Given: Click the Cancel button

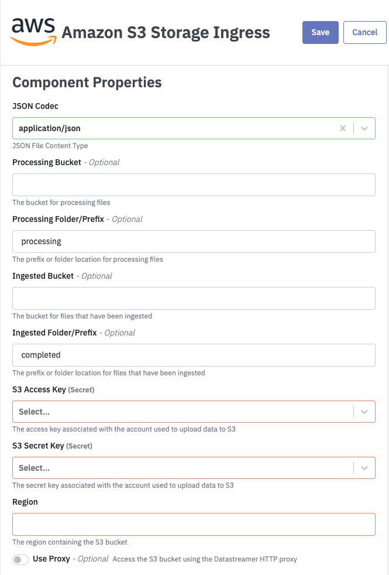Looking at the screenshot, I should (x=364, y=32).
